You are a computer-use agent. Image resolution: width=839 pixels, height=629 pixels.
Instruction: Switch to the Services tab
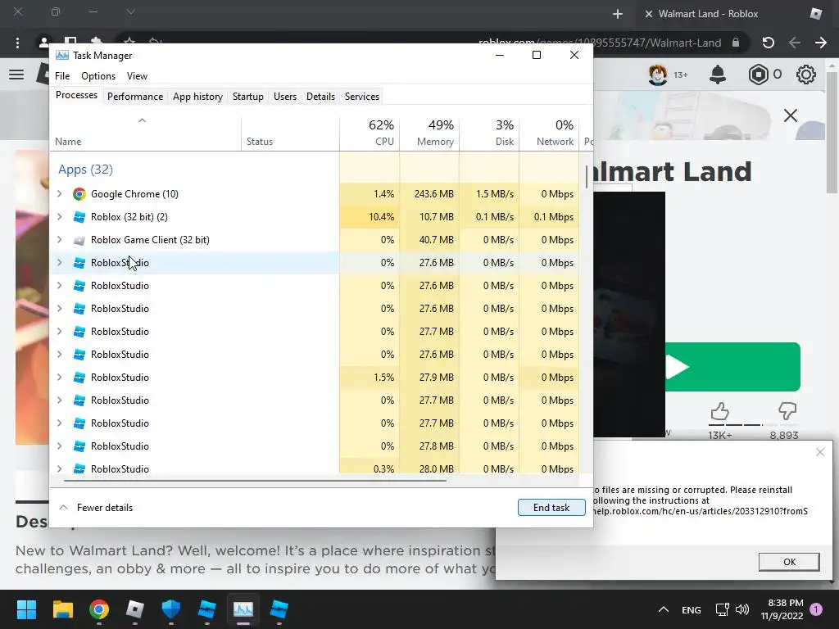tap(361, 97)
